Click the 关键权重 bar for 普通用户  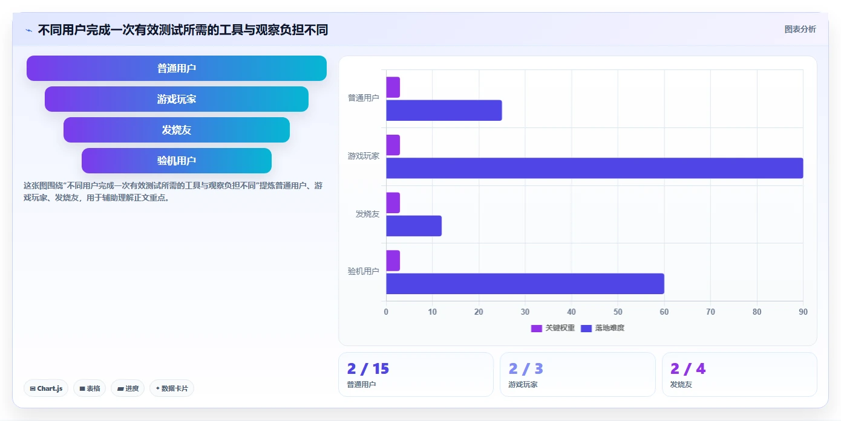pos(393,87)
